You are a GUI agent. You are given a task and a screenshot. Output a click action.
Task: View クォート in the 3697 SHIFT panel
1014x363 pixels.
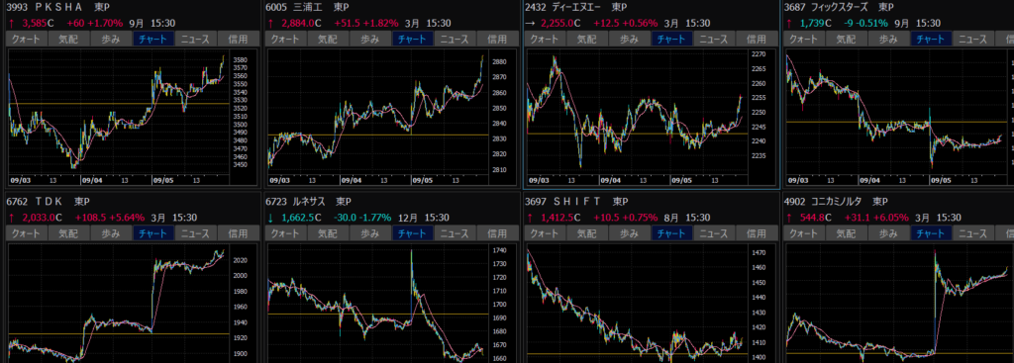click(x=546, y=233)
